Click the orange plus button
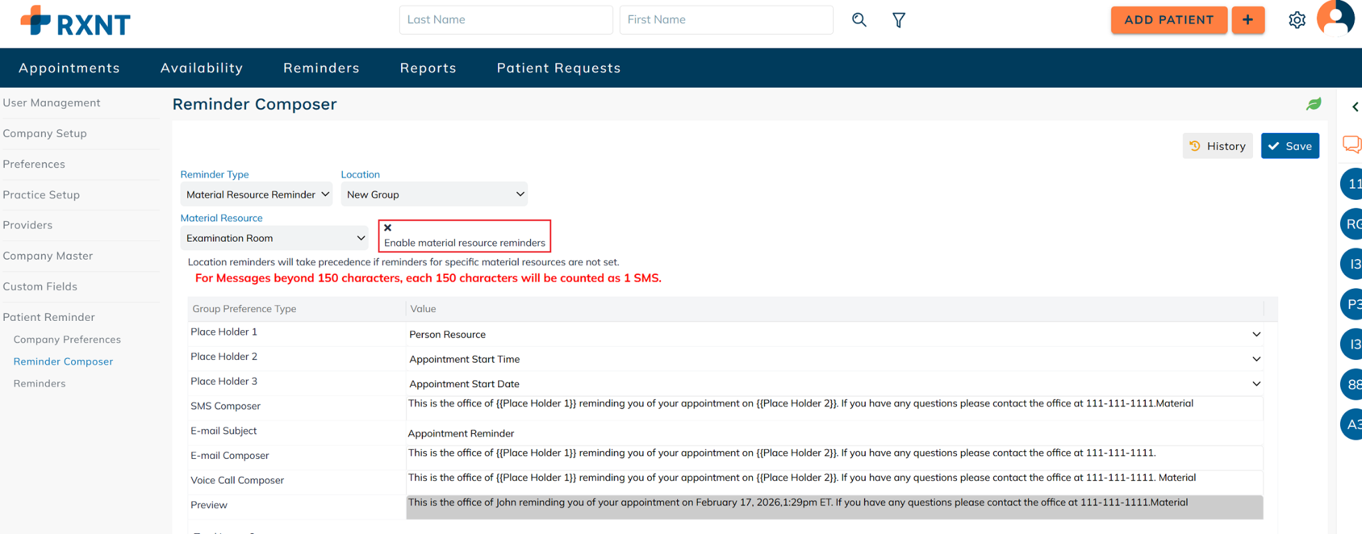Screen dimensions: 1362x534 coord(1248,20)
